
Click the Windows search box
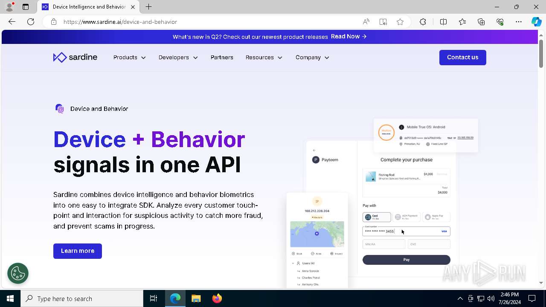82,298
